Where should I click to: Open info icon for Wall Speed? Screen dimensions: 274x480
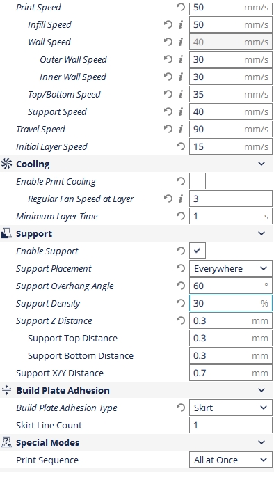pyautogui.click(x=181, y=42)
